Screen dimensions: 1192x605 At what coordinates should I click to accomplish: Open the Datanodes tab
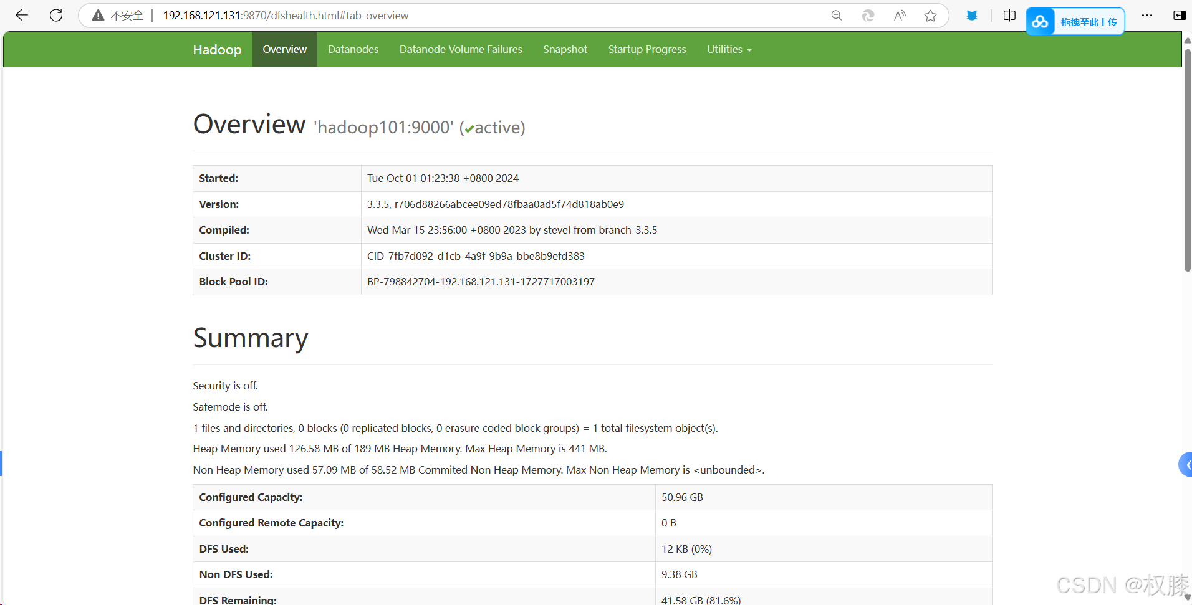(x=353, y=49)
